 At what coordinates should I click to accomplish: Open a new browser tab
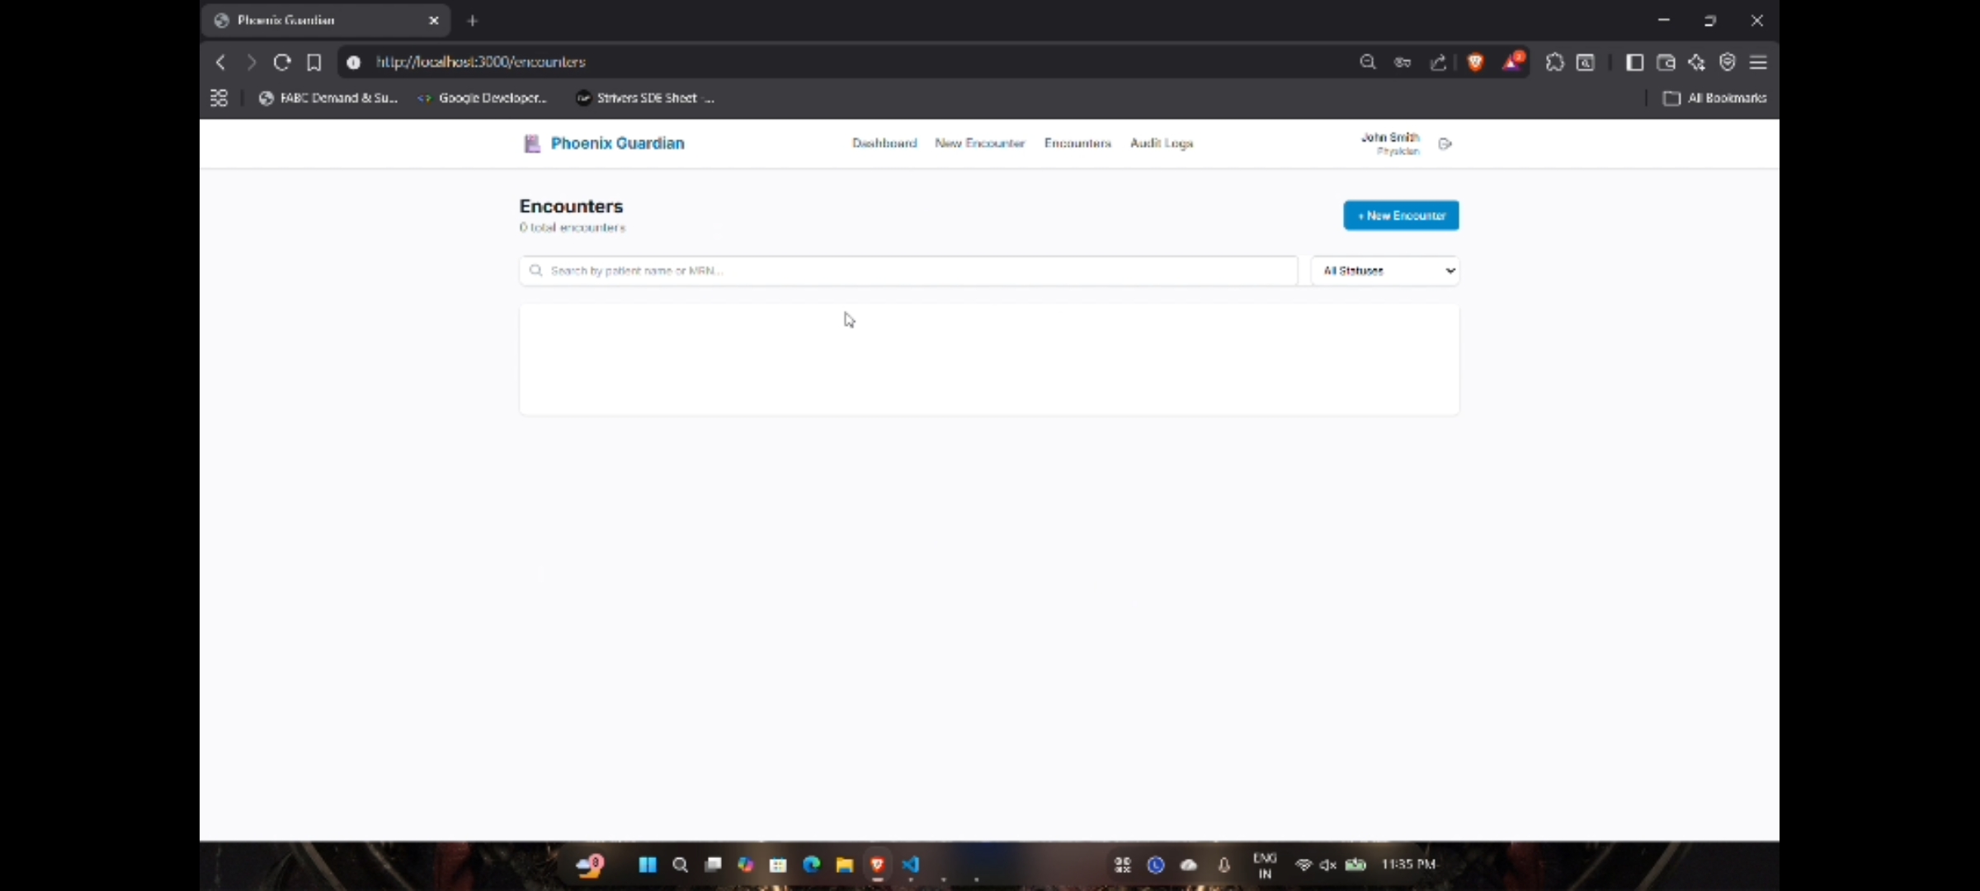click(x=473, y=21)
